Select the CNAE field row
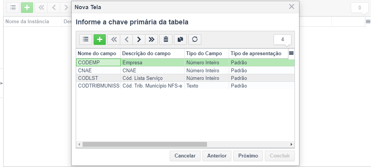The image size is (371, 167). click(x=152, y=70)
